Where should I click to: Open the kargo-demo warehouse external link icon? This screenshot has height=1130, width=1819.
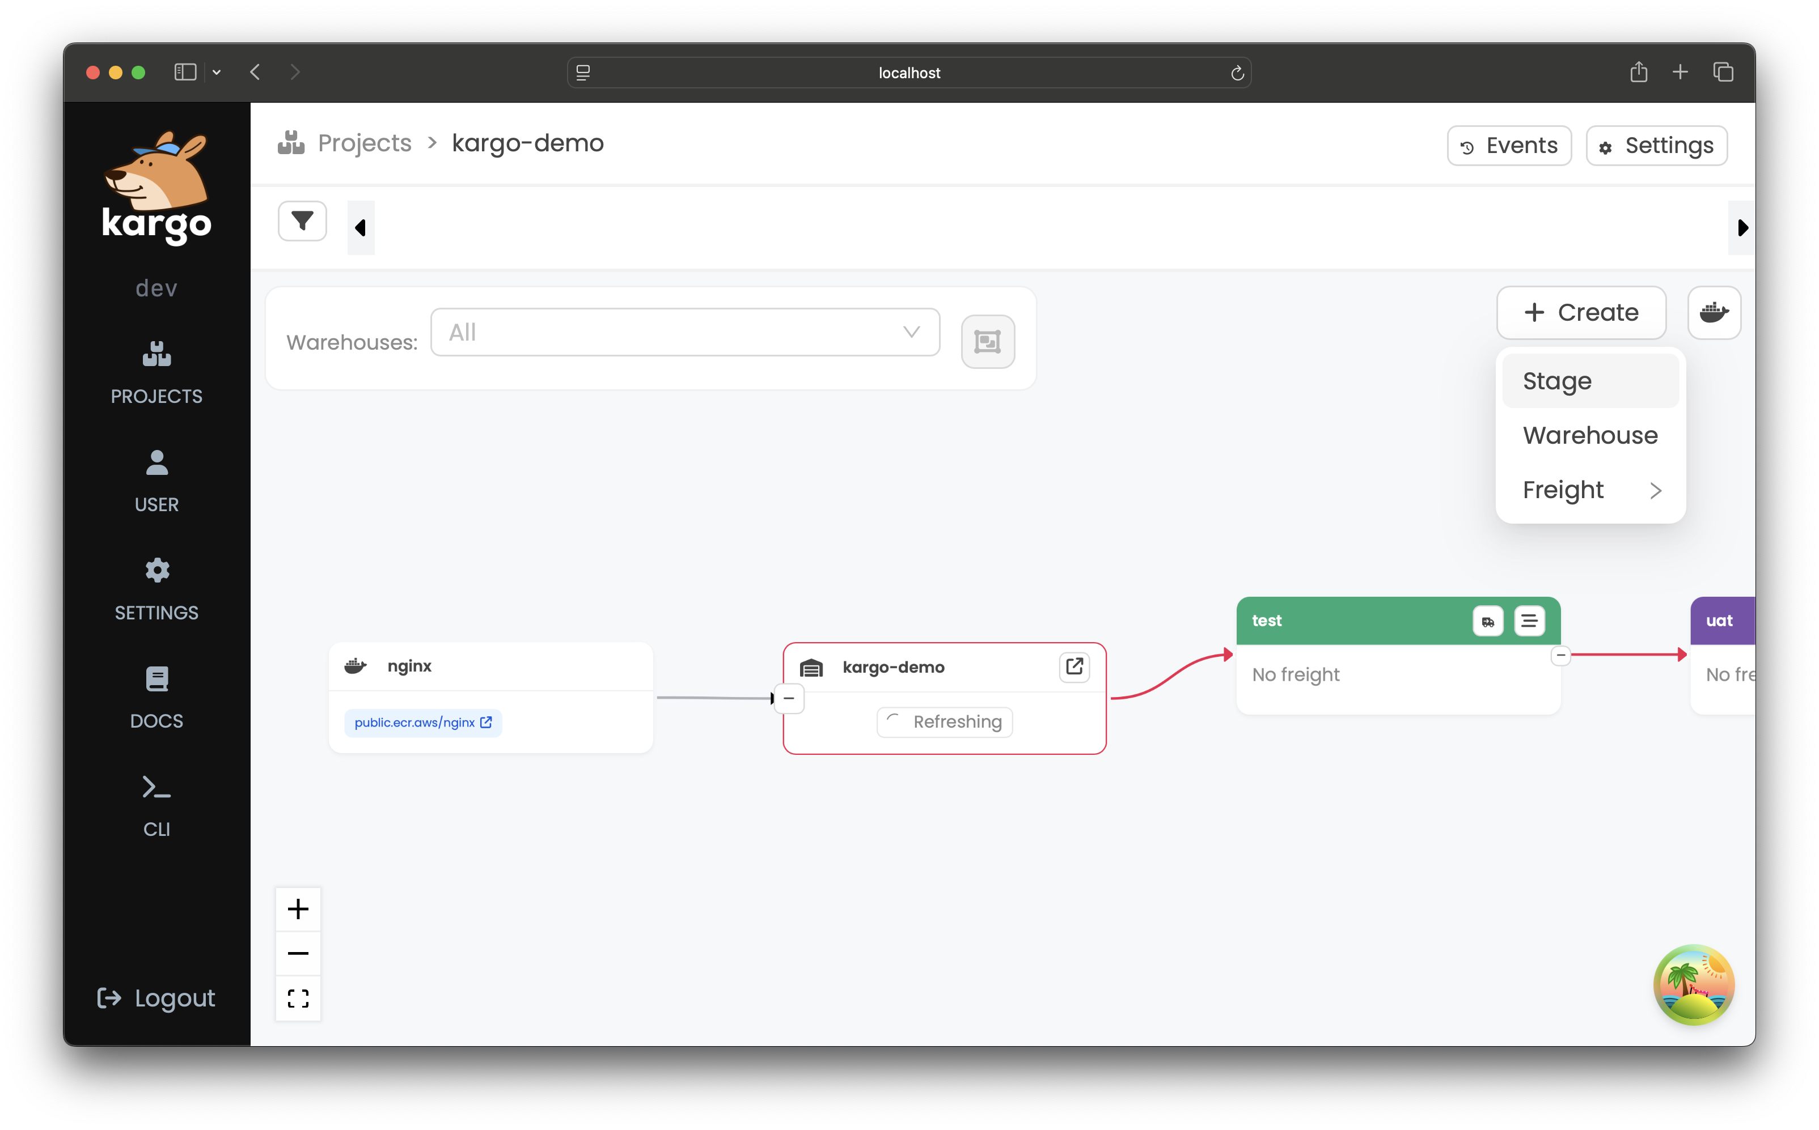(1073, 666)
